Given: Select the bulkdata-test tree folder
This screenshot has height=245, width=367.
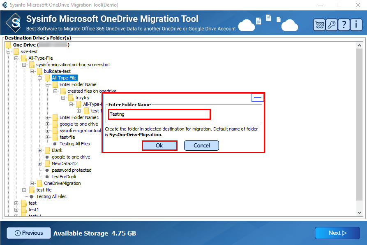Looking at the screenshot, I should tap(57, 71).
